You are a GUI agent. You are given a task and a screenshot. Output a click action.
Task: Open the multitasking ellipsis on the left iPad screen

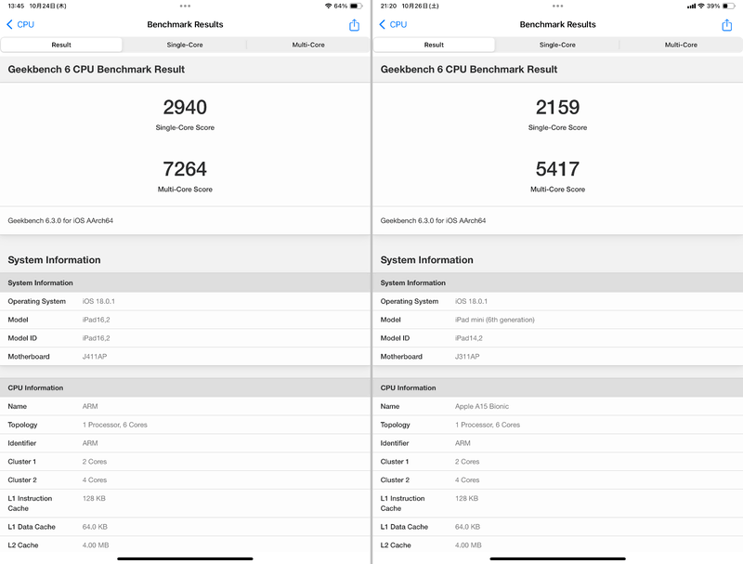coord(185,7)
